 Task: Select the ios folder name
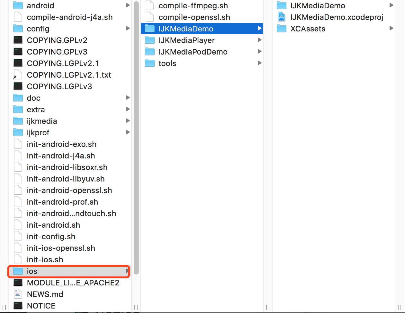[32, 271]
